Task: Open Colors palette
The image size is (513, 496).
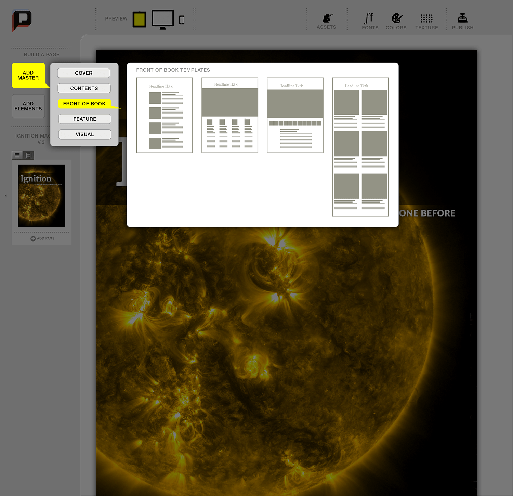Action: pos(396,21)
